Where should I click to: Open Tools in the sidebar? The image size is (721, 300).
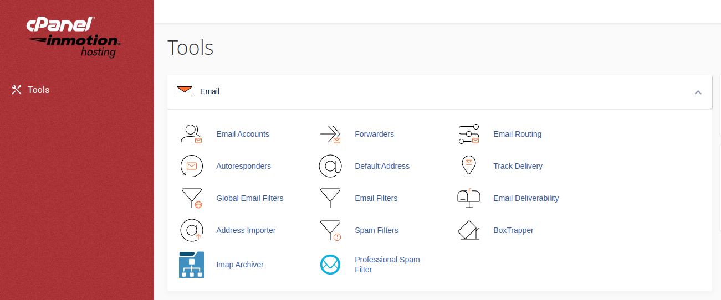(x=38, y=90)
